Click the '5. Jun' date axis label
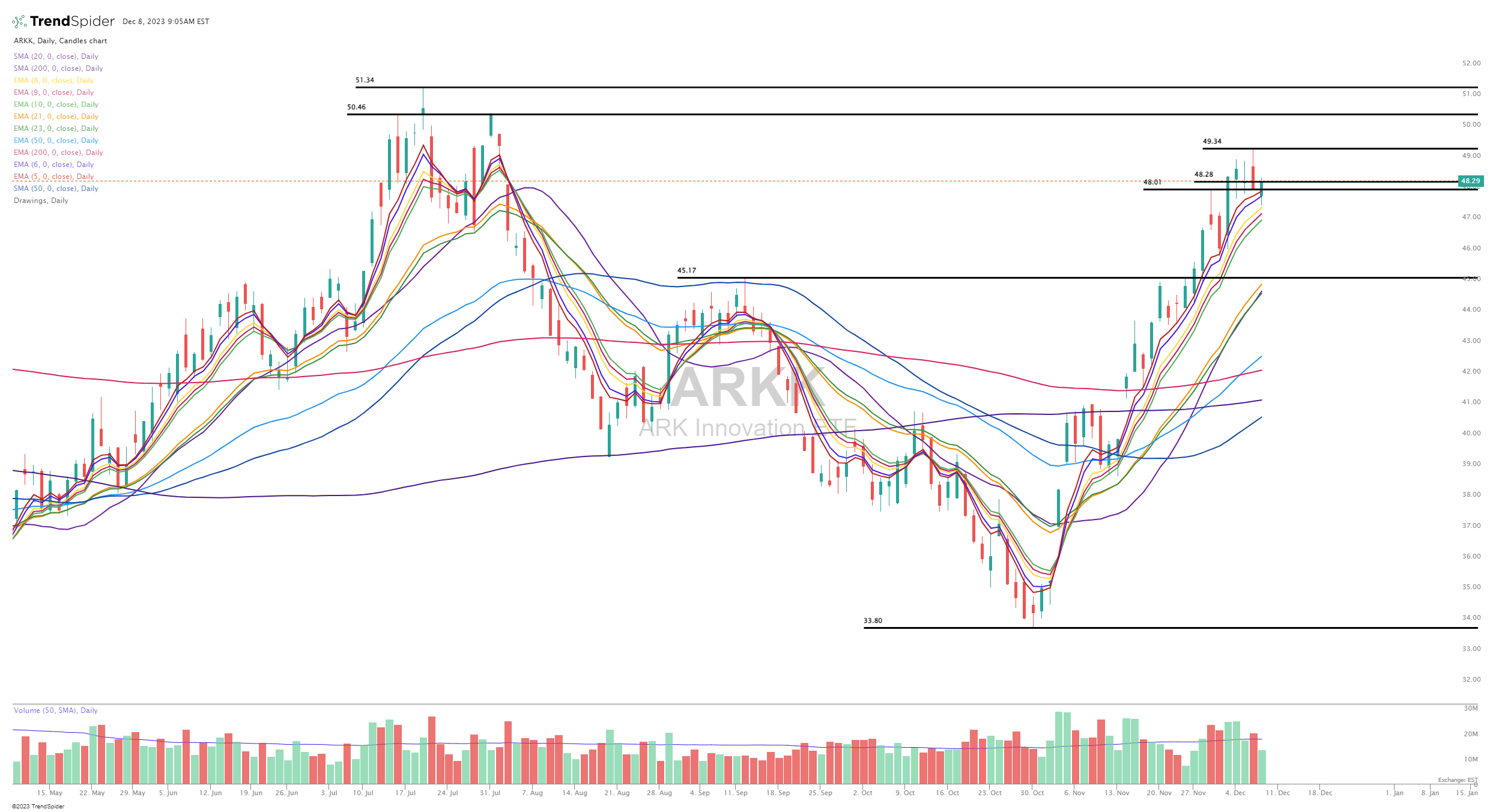This screenshot has height=812, width=1496. 168,793
